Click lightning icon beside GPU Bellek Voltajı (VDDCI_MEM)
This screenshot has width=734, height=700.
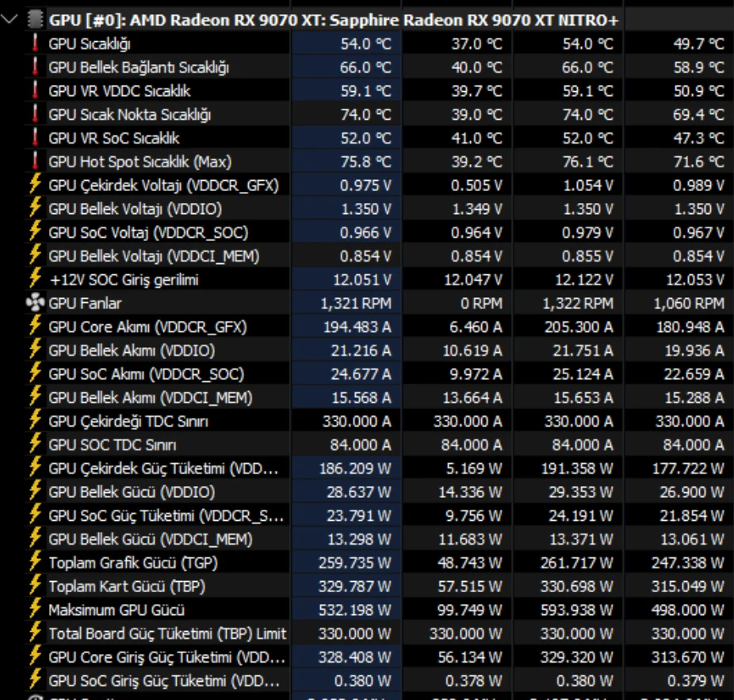[x=35, y=255]
